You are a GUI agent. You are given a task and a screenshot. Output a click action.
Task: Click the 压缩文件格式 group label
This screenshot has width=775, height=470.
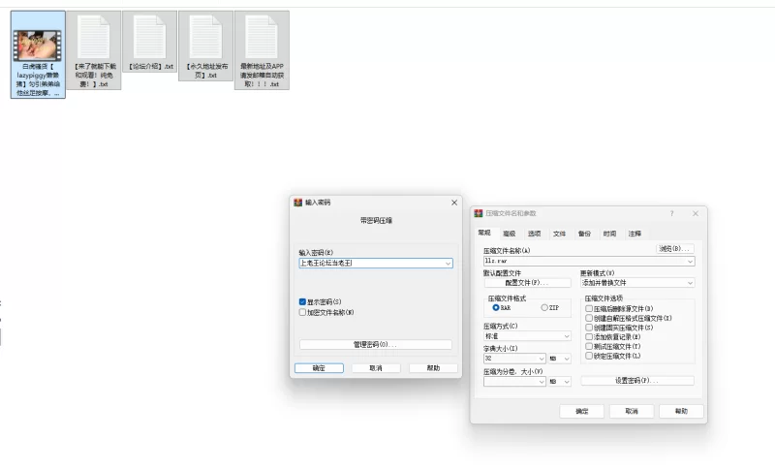tap(507, 298)
